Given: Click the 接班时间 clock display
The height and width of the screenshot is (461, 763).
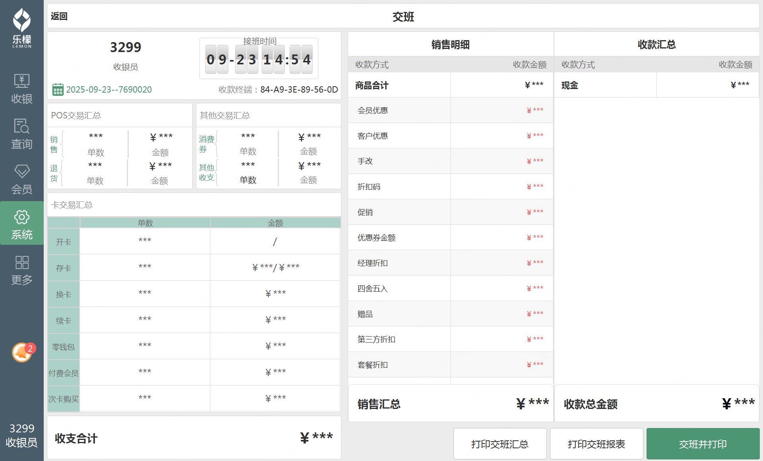Looking at the screenshot, I should coord(259,60).
